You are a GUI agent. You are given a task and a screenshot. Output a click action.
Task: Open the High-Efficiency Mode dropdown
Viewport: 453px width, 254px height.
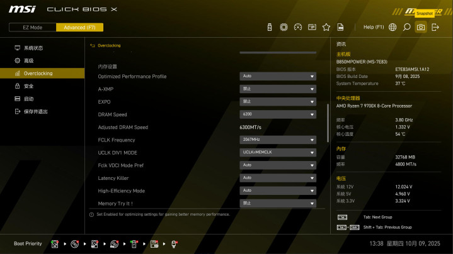pyautogui.click(x=278, y=190)
